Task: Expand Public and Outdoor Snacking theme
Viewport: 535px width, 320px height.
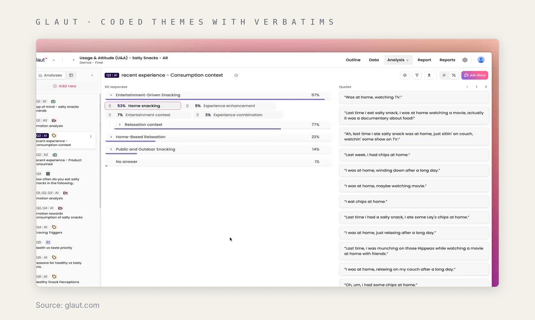Action: (x=111, y=149)
